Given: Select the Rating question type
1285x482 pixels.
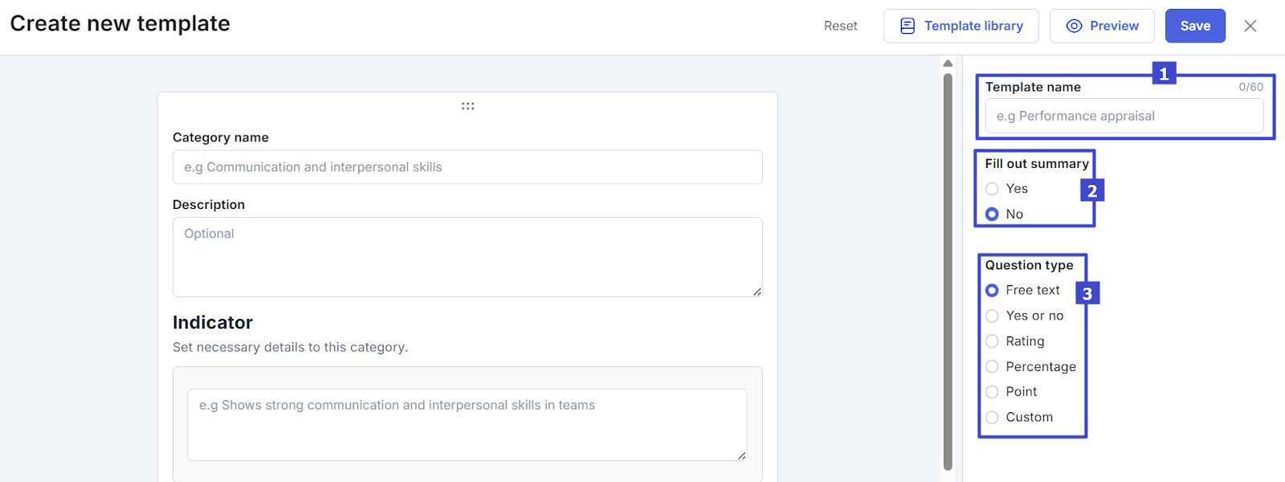Looking at the screenshot, I should [x=993, y=341].
